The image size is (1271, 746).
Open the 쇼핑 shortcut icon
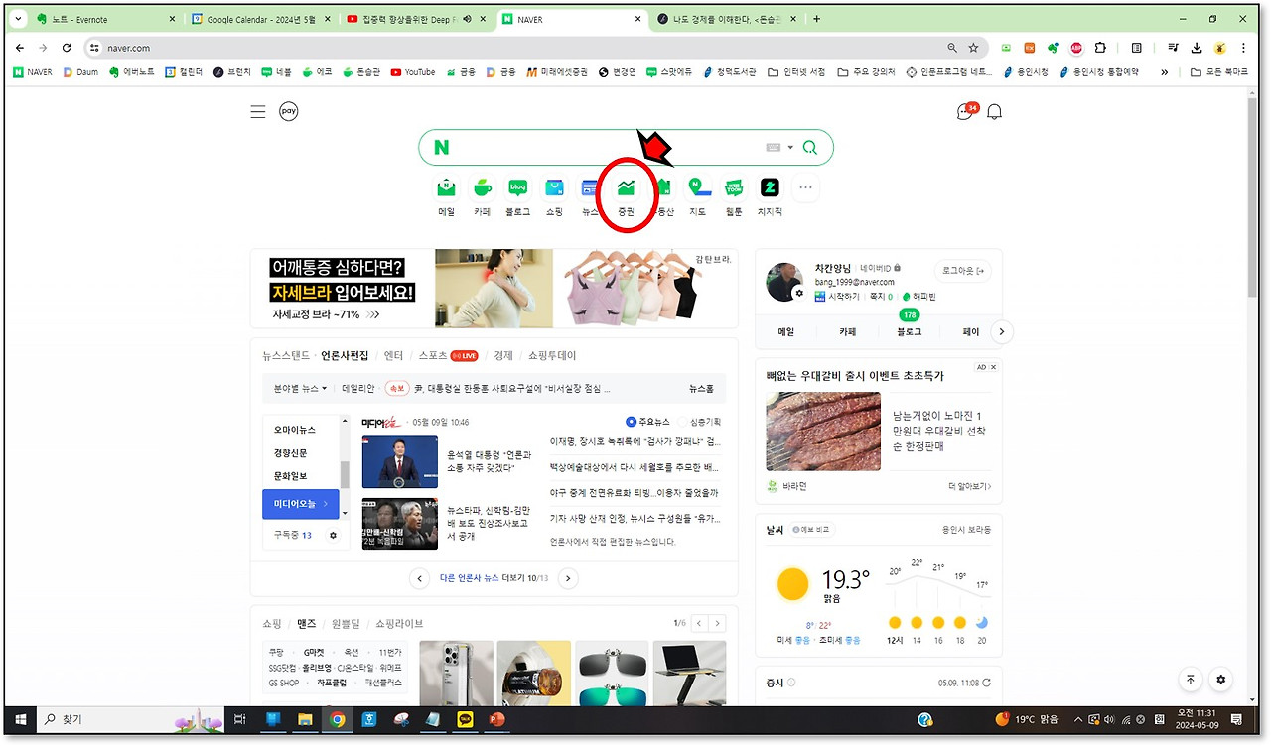click(x=554, y=186)
